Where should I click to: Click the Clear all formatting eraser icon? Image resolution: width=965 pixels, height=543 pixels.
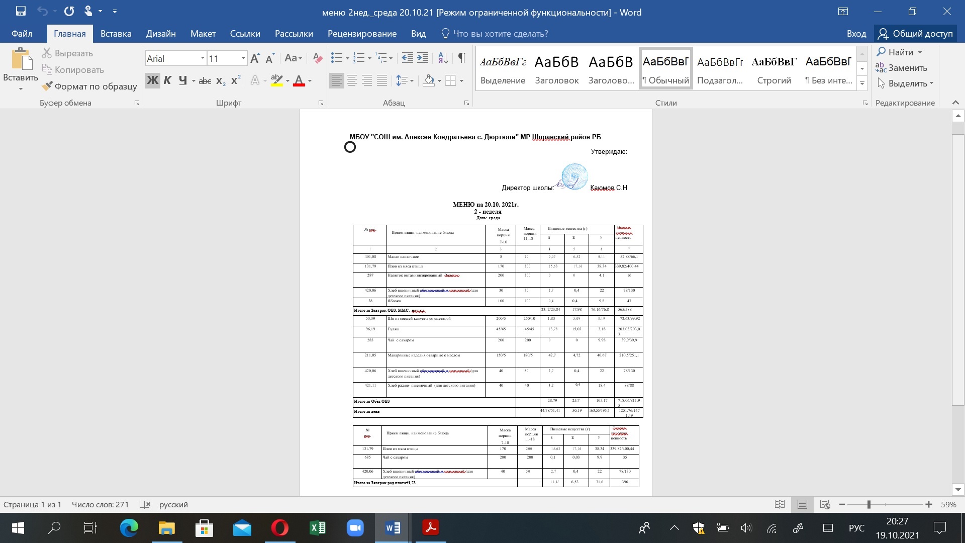pos(317,58)
